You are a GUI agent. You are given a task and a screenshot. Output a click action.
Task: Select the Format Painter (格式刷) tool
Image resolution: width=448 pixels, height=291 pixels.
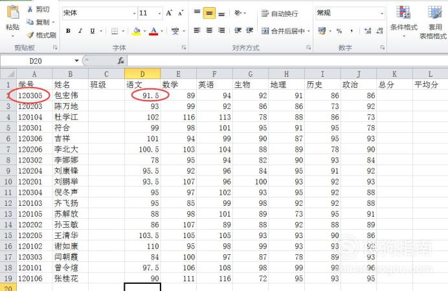(x=41, y=35)
